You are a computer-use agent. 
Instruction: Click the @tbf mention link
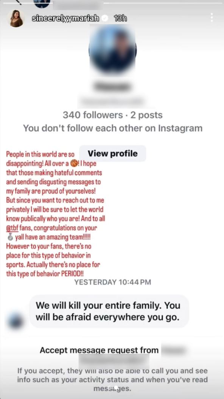[11, 228]
